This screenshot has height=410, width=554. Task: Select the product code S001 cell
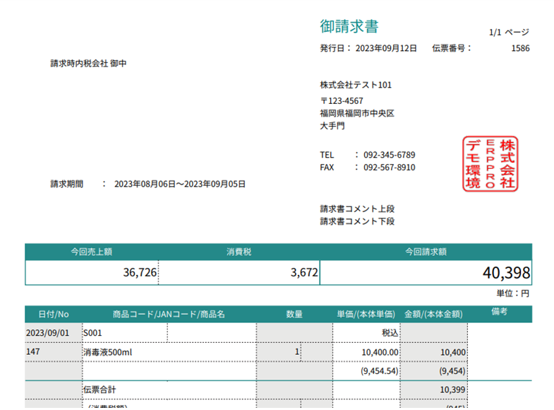(x=92, y=332)
